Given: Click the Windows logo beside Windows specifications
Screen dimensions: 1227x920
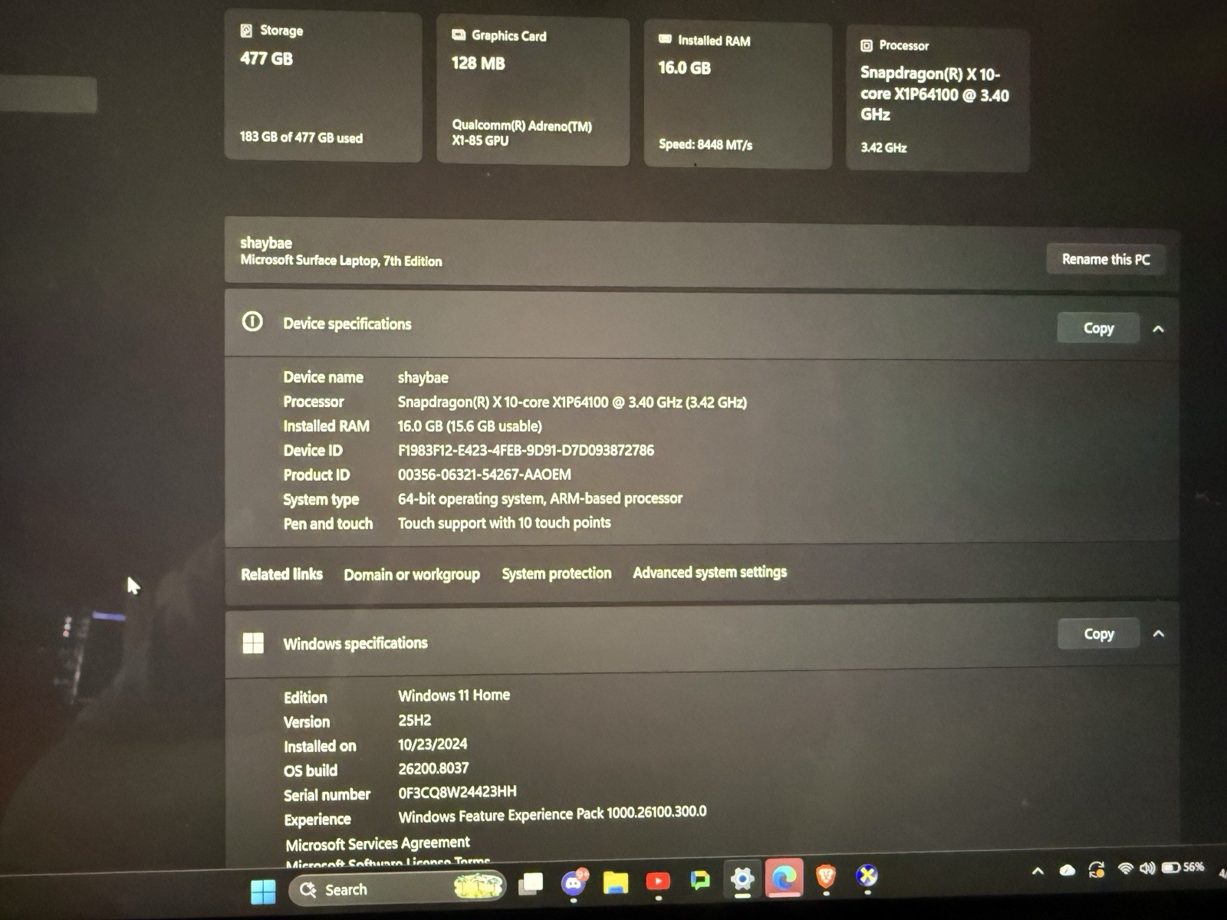Looking at the screenshot, I should tap(253, 642).
